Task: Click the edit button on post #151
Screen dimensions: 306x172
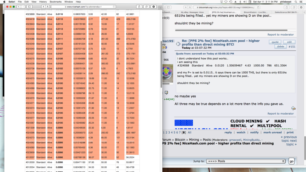Action: (289, 42)
